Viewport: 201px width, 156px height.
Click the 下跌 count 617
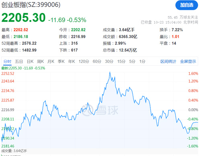[x=74, y=50]
